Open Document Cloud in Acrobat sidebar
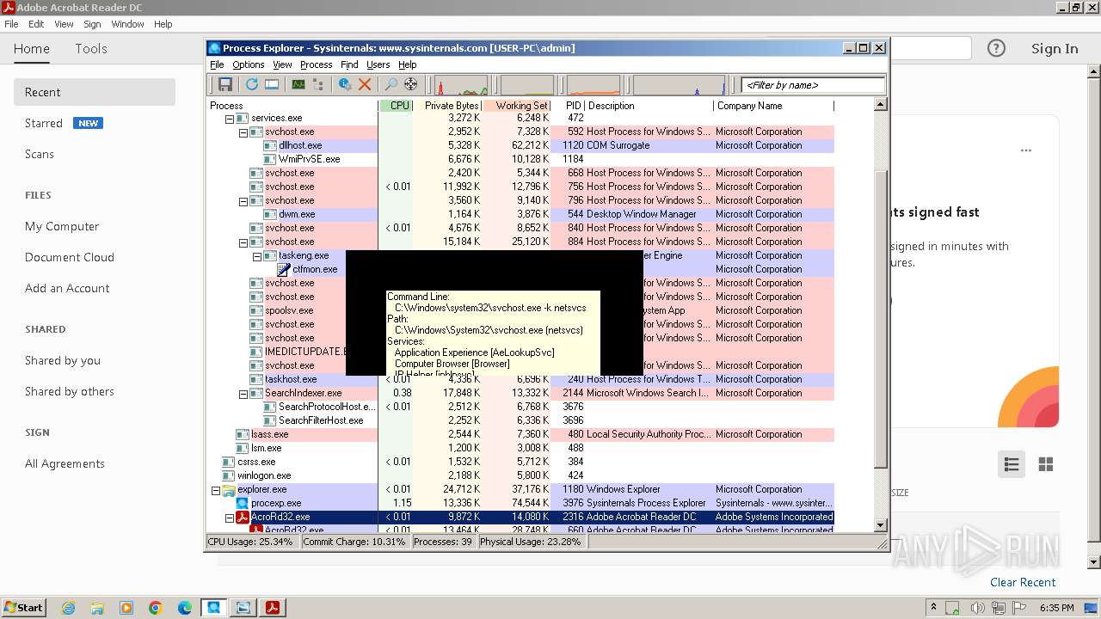 [x=70, y=257]
